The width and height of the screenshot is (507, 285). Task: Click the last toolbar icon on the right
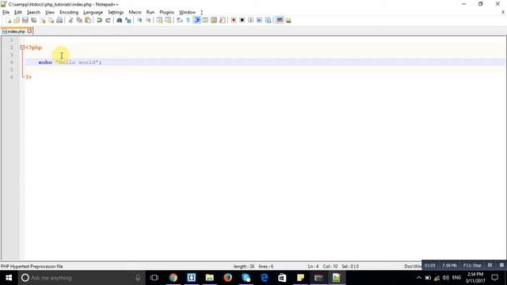(x=288, y=21)
